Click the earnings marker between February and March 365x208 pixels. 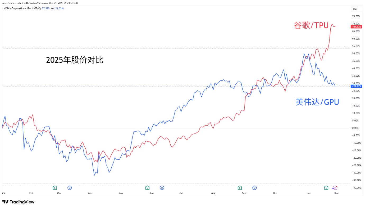(x=55, y=188)
